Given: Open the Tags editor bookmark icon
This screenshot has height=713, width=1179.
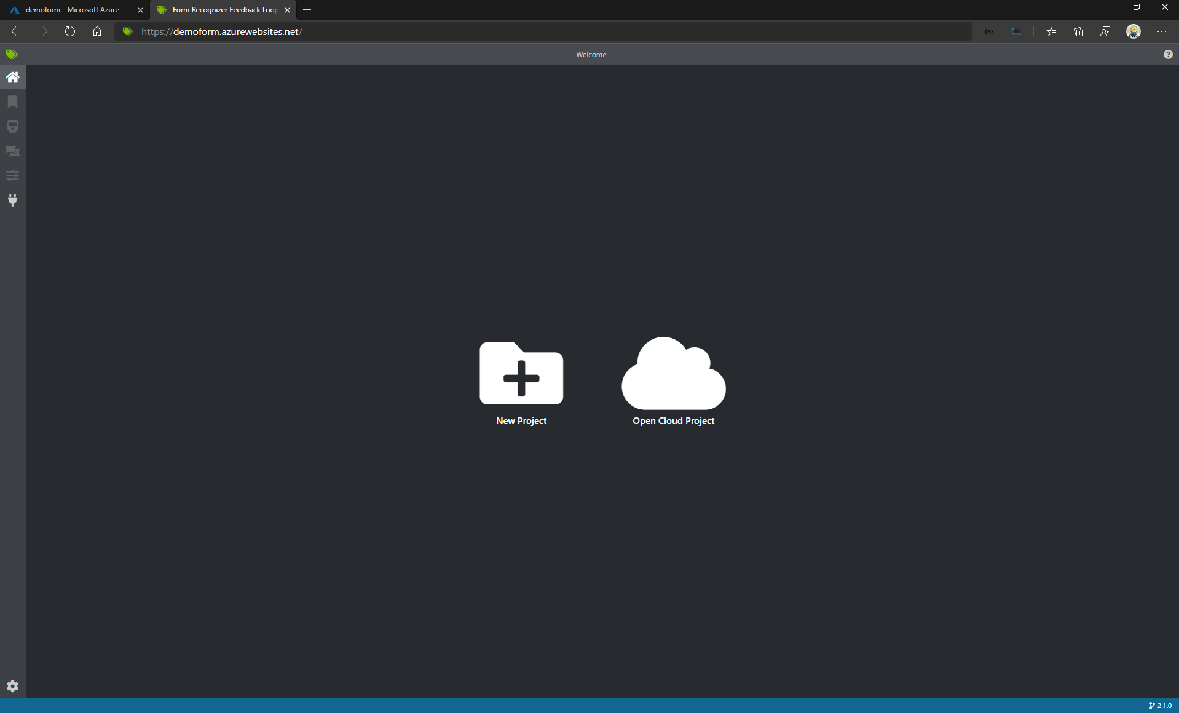Looking at the screenshot, I should tap(12, 101).
